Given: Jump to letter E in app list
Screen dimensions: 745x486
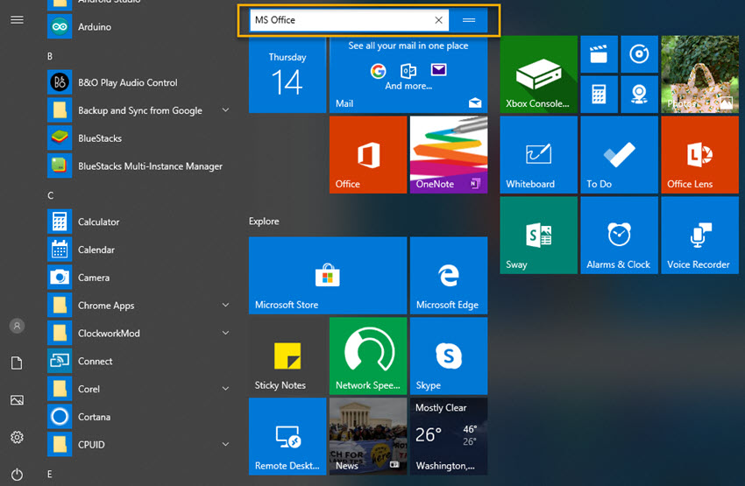Looking at the screenshot, I should [x=49, y=474].
